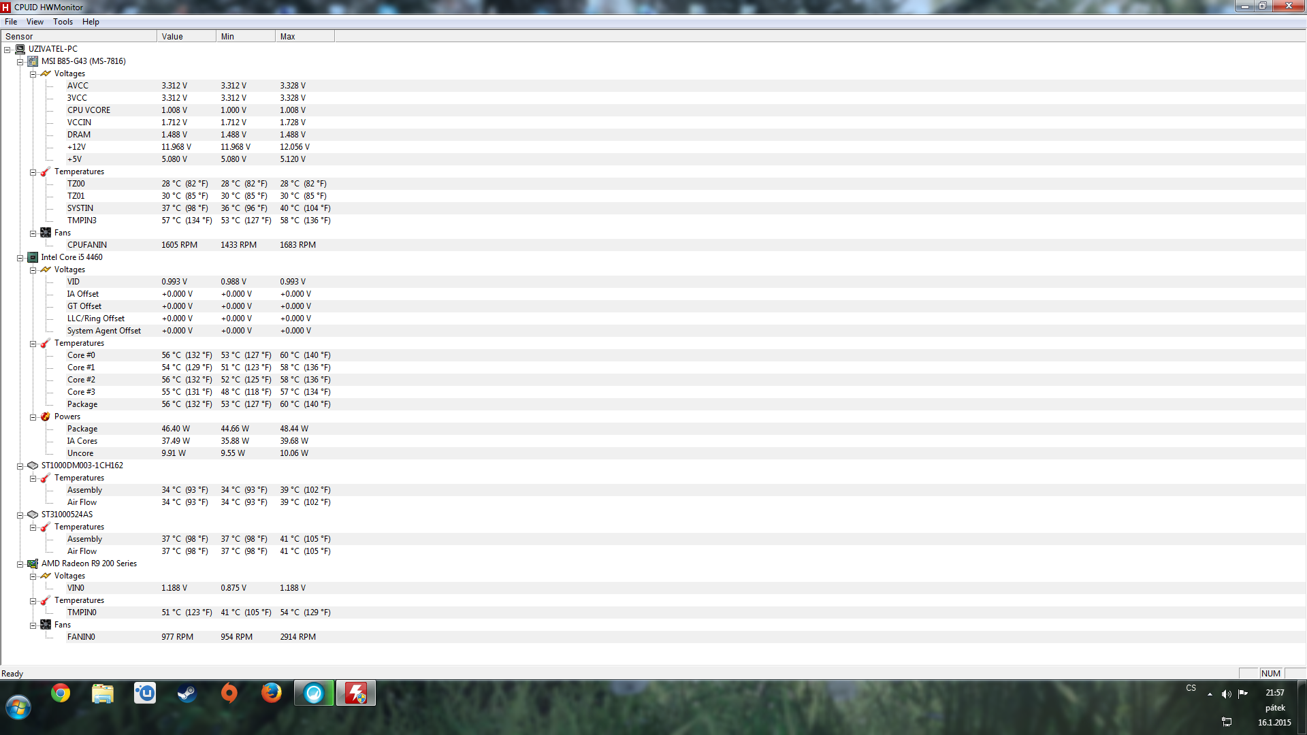This screenshot has height=735, width=1307.
Task: Click the graphics card icon beside AMD Radeon
Action: [33, 563]
